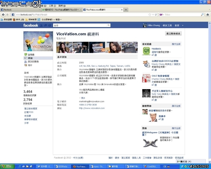
Task: Switch to epson taskbar window
Action: [x=98, y=167]
